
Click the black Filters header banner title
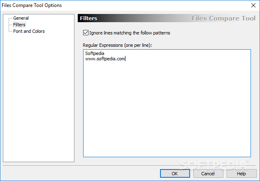[88, 18]
